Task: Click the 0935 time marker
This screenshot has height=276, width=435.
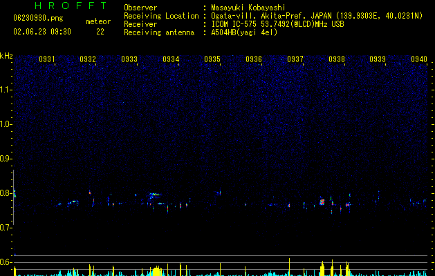Action: click(x=212, y=59)
